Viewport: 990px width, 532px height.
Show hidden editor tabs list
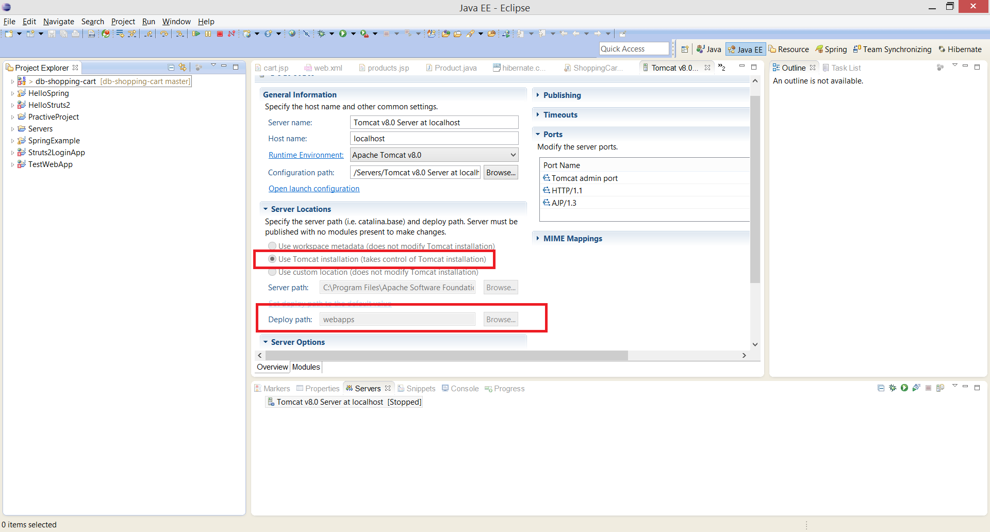[722, 68]
